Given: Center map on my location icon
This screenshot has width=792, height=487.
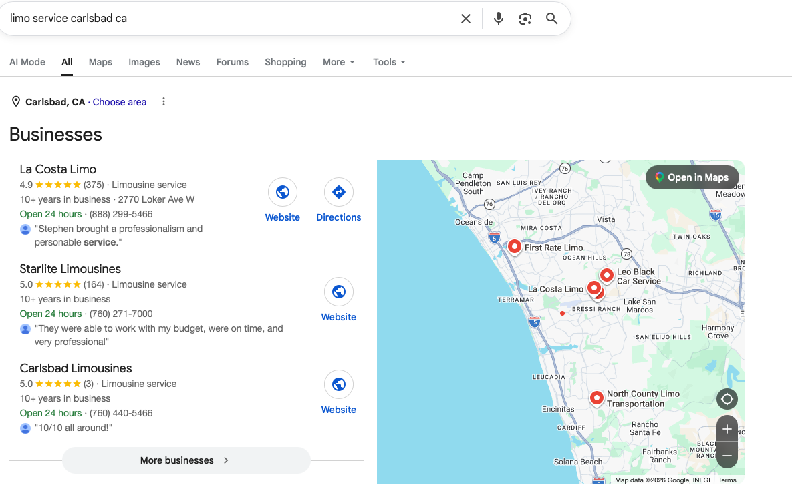Looking at the screenshot, I should point(727,399).
